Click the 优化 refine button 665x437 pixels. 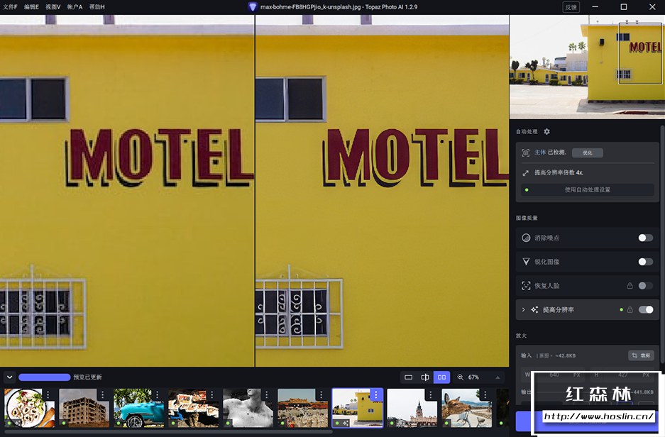click(x=588, y=153)
